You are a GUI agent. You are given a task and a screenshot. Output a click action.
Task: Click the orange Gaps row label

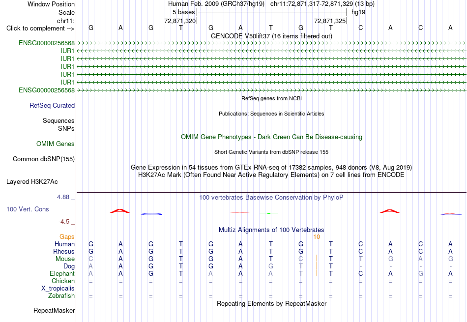pos(67,236)
